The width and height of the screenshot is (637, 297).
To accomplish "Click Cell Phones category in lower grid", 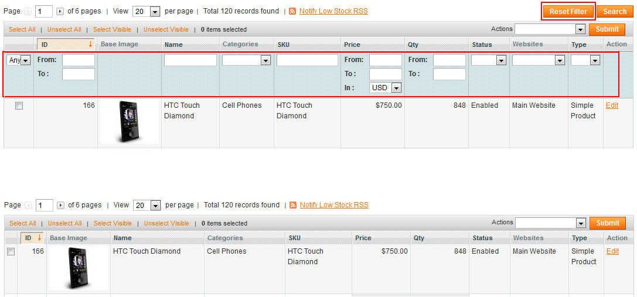I will [x=226, y=251].
